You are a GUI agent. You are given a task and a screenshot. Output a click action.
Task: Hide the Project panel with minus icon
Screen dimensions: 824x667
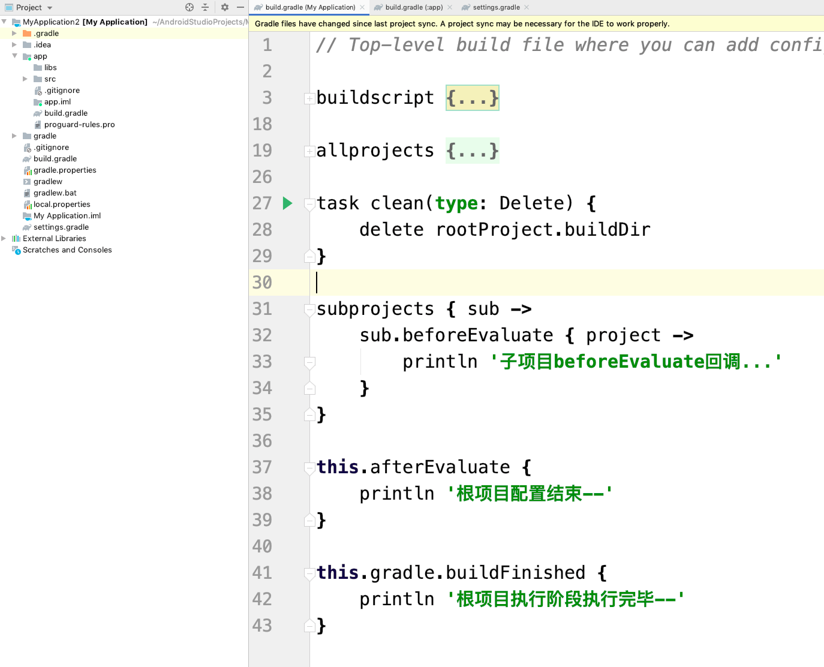[x=240, y=7]
